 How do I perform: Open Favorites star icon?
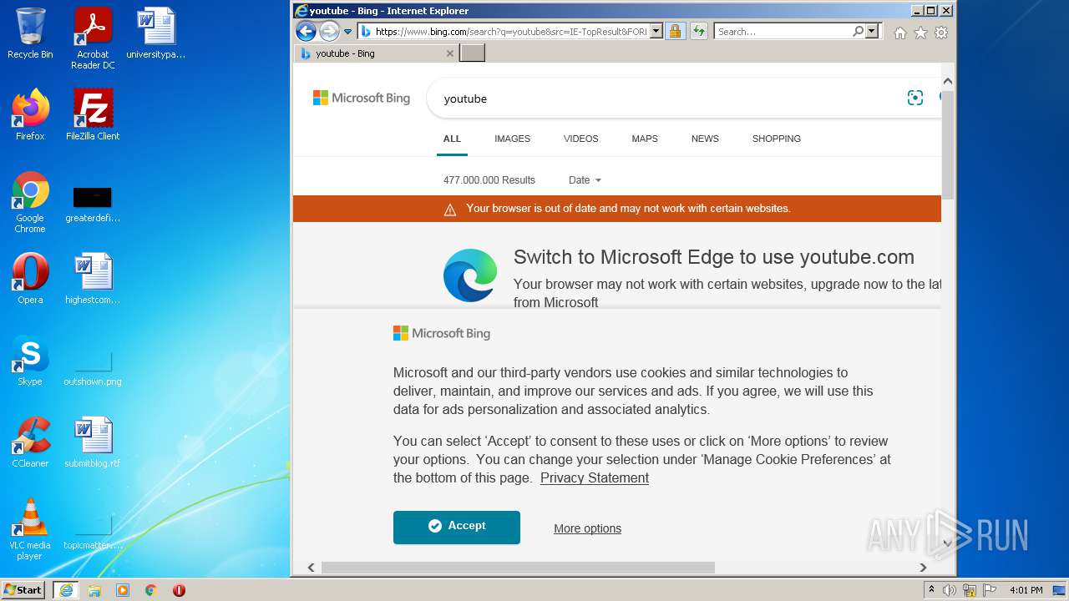(x=920, y=33)
